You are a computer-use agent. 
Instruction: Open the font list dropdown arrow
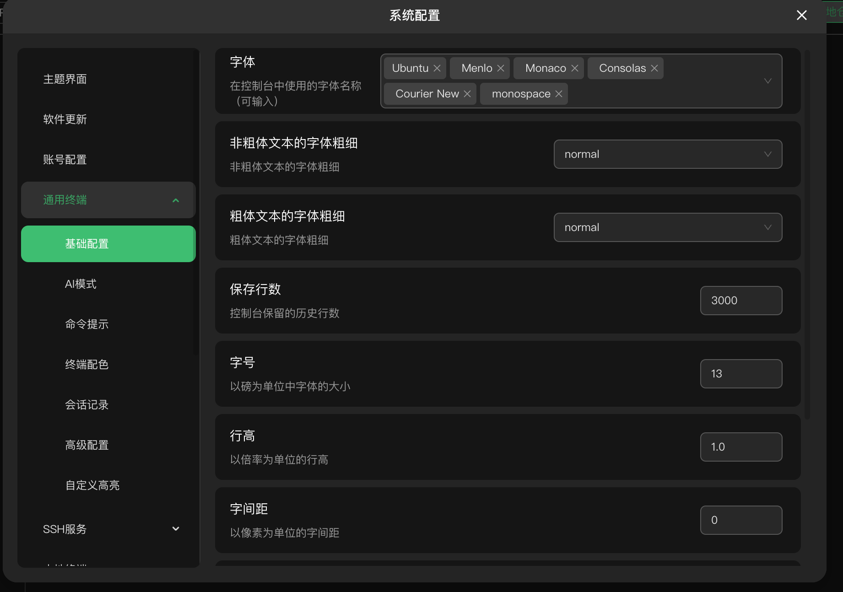767,81
